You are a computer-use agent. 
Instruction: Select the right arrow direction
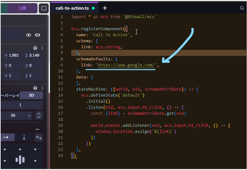click(x=8, y=137)
